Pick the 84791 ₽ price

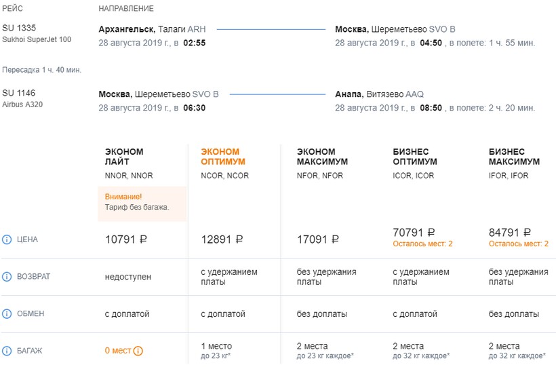(509, 233)
